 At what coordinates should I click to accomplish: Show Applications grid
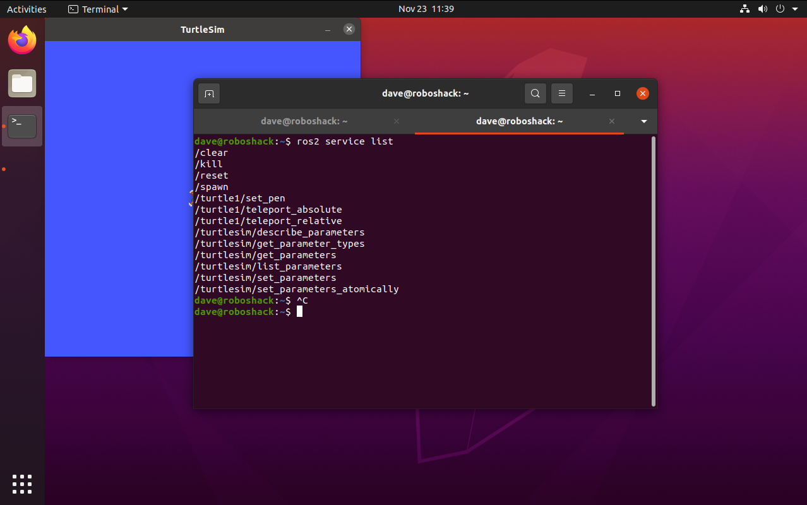(x=22, y=484)
